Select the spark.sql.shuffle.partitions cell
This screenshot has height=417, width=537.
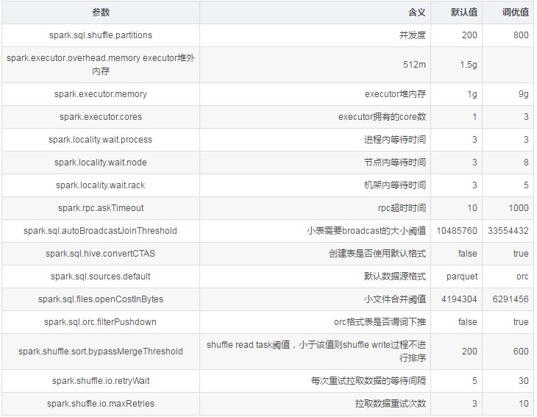pyautogui.click(x=100, y=35)
